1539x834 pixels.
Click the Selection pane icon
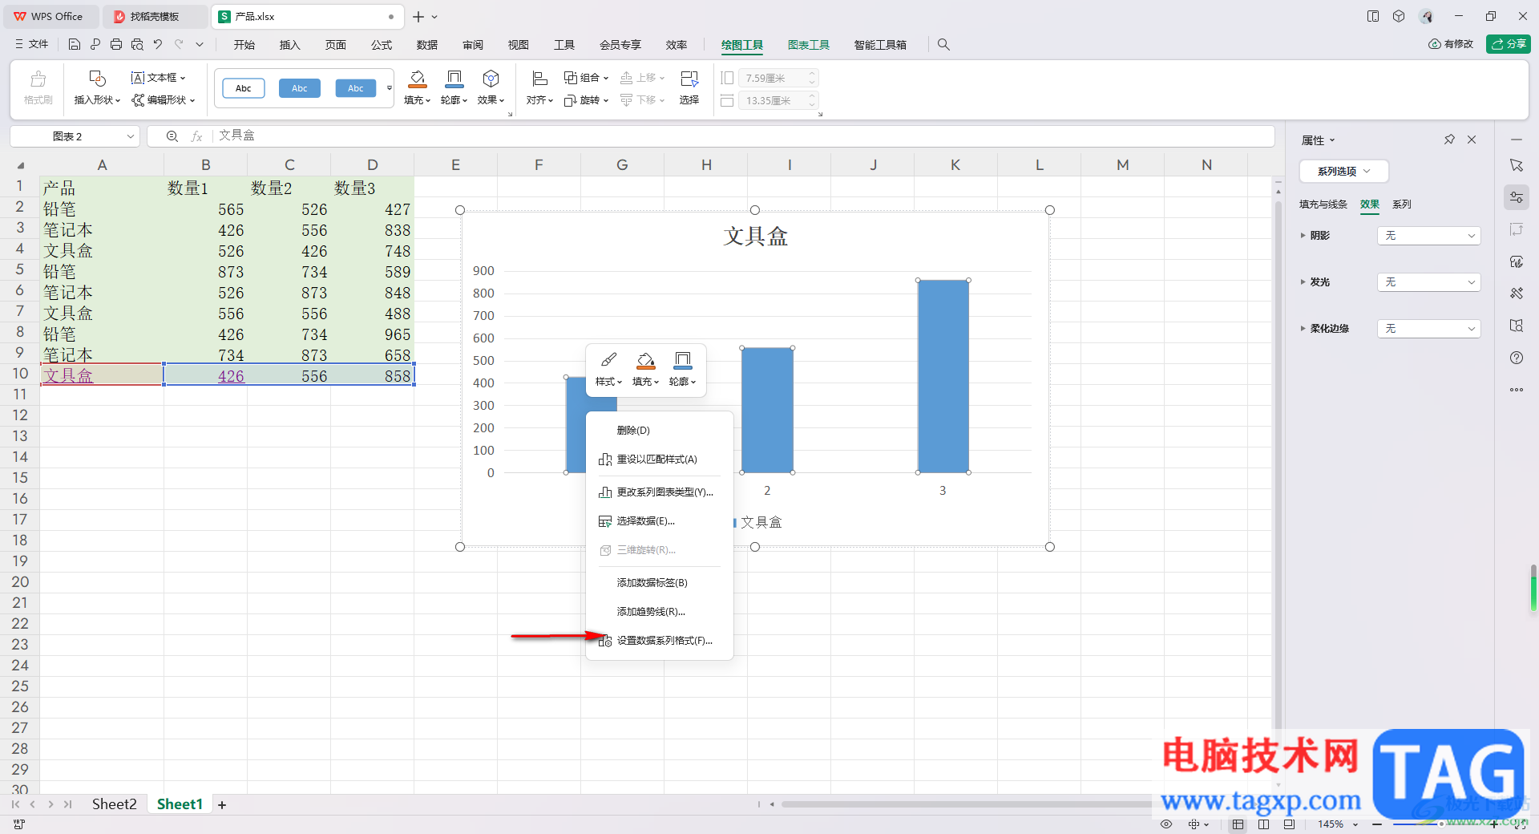pos(689,79)
